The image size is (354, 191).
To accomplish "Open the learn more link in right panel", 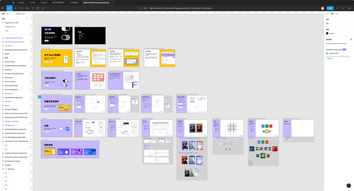I will [329, 58].
